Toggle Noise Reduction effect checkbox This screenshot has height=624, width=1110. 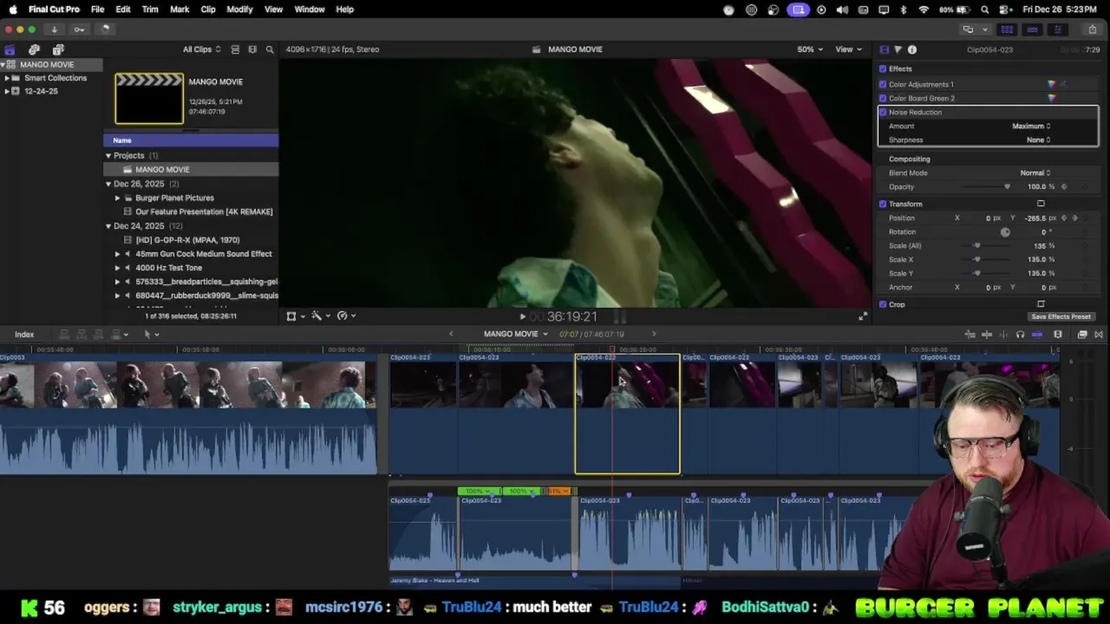point(883,112)
